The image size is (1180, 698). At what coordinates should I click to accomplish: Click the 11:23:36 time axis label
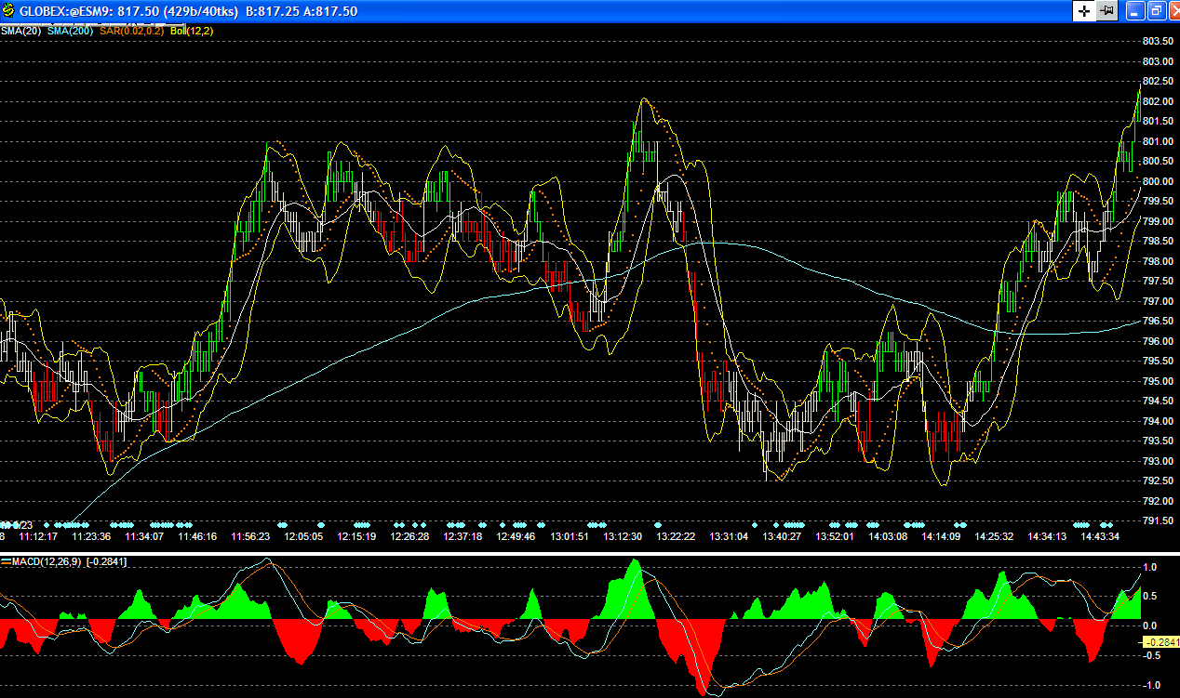click(91, 536)
